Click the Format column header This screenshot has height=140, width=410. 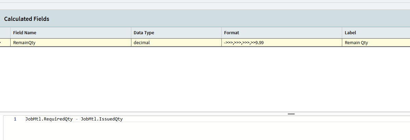(232, 33)
